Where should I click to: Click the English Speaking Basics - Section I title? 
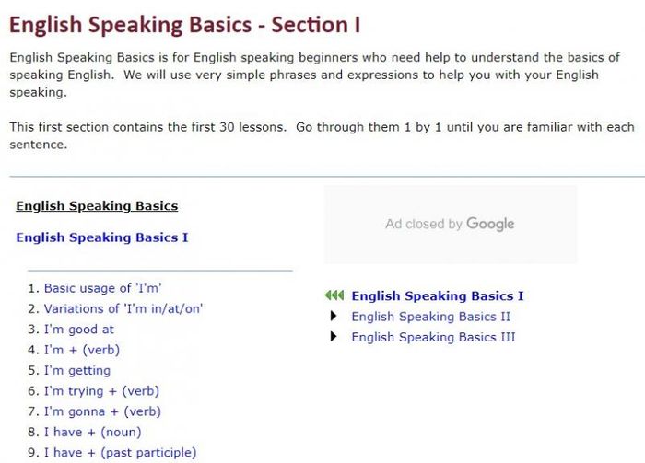[184, 25]
